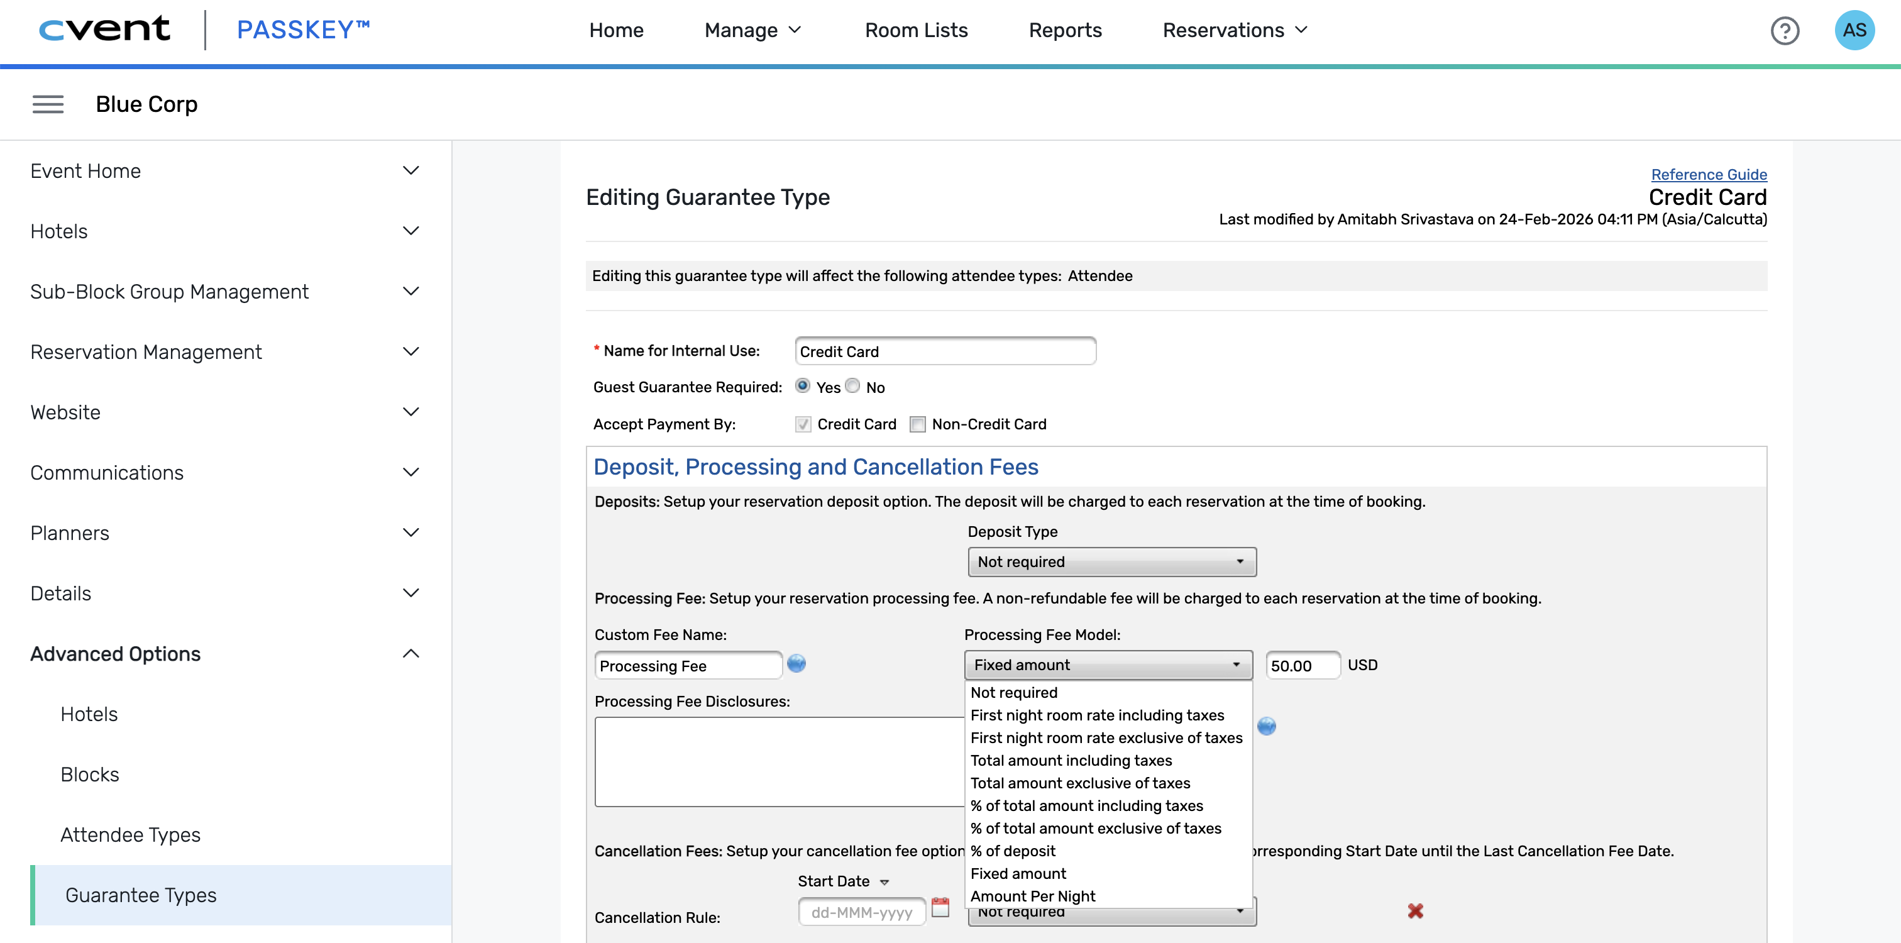Select % of deposit fee model option

1013,851
